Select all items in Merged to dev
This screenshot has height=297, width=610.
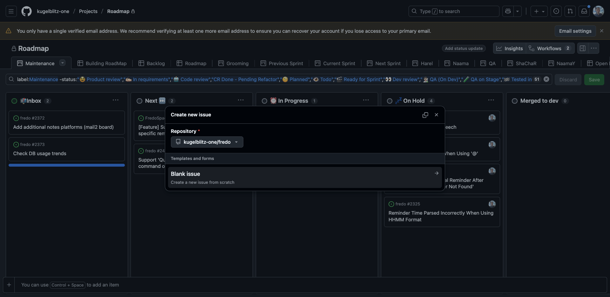[x=515, y=101]
